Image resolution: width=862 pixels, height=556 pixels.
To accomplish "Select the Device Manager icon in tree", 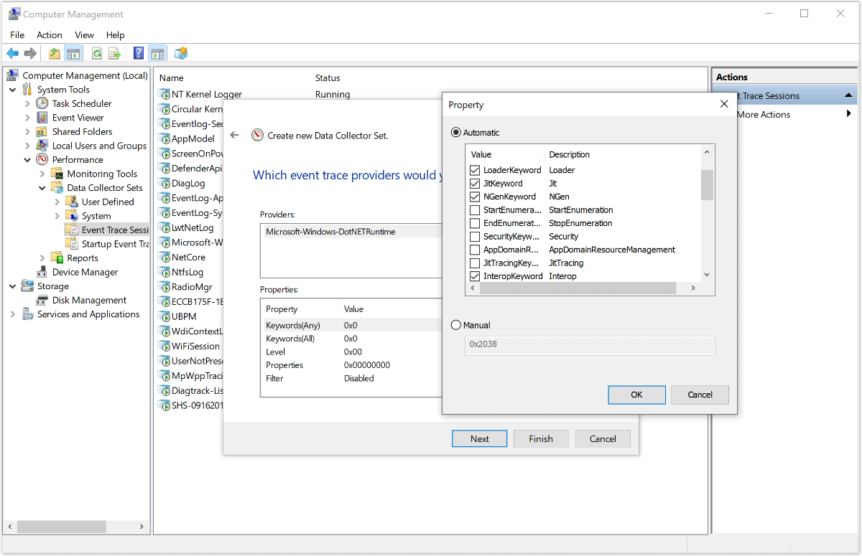I will click(x=42, y=272).
